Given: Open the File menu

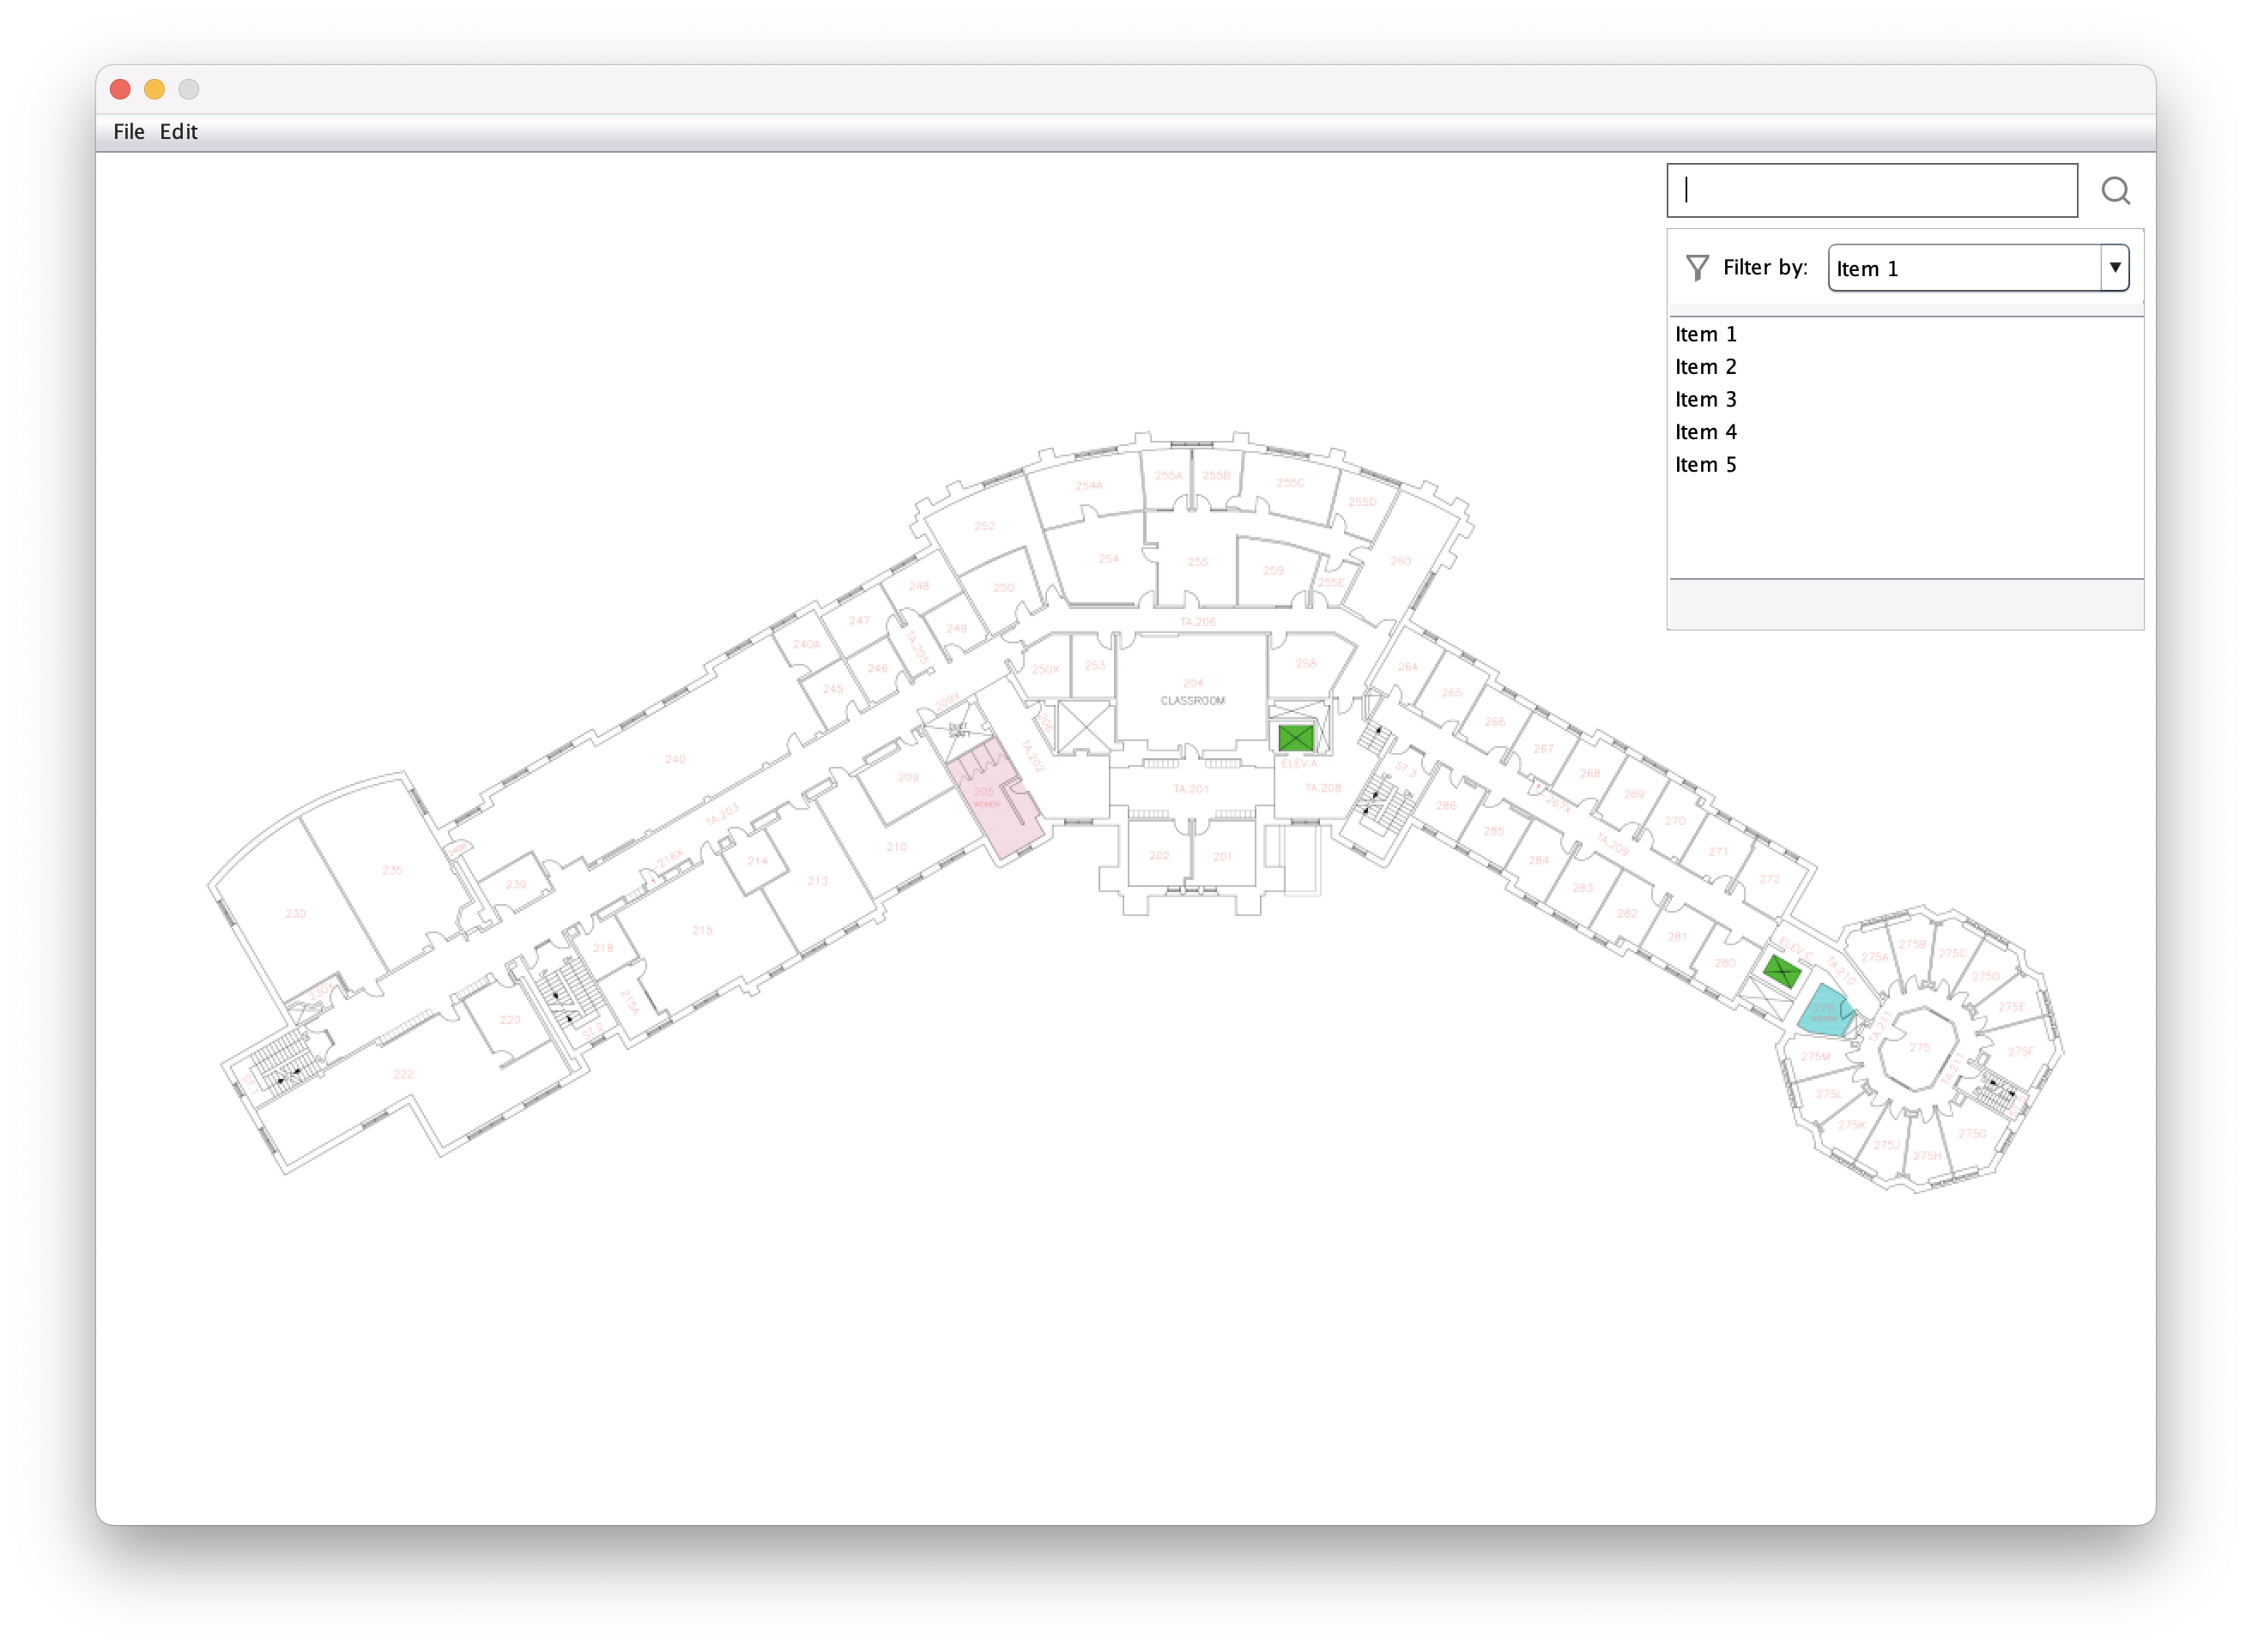Looking at the screenshot, I should (128, 132).
